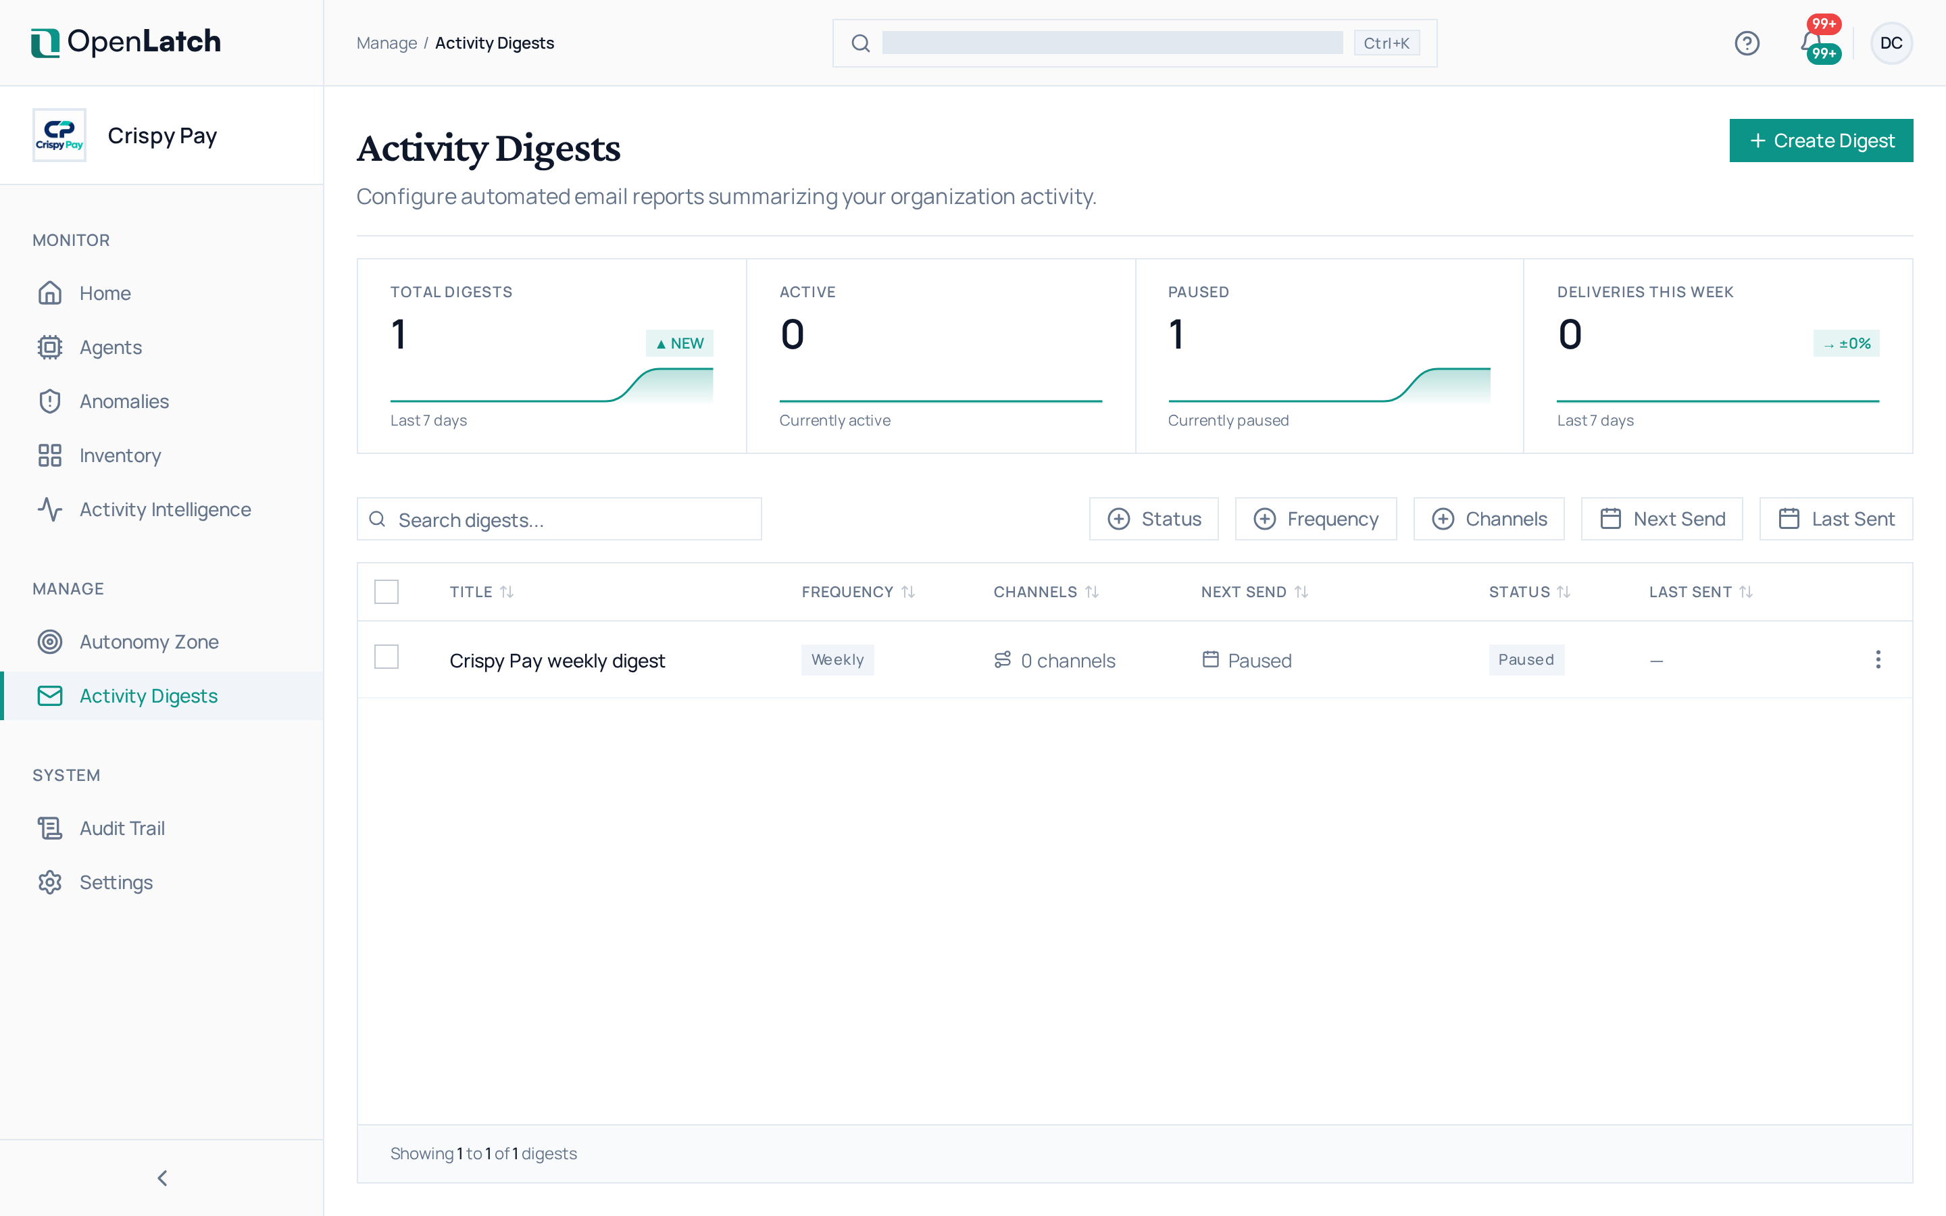Open the Frequency filter
Viewport: 1946px width, 1216px height.
[x=1316, y=519]
